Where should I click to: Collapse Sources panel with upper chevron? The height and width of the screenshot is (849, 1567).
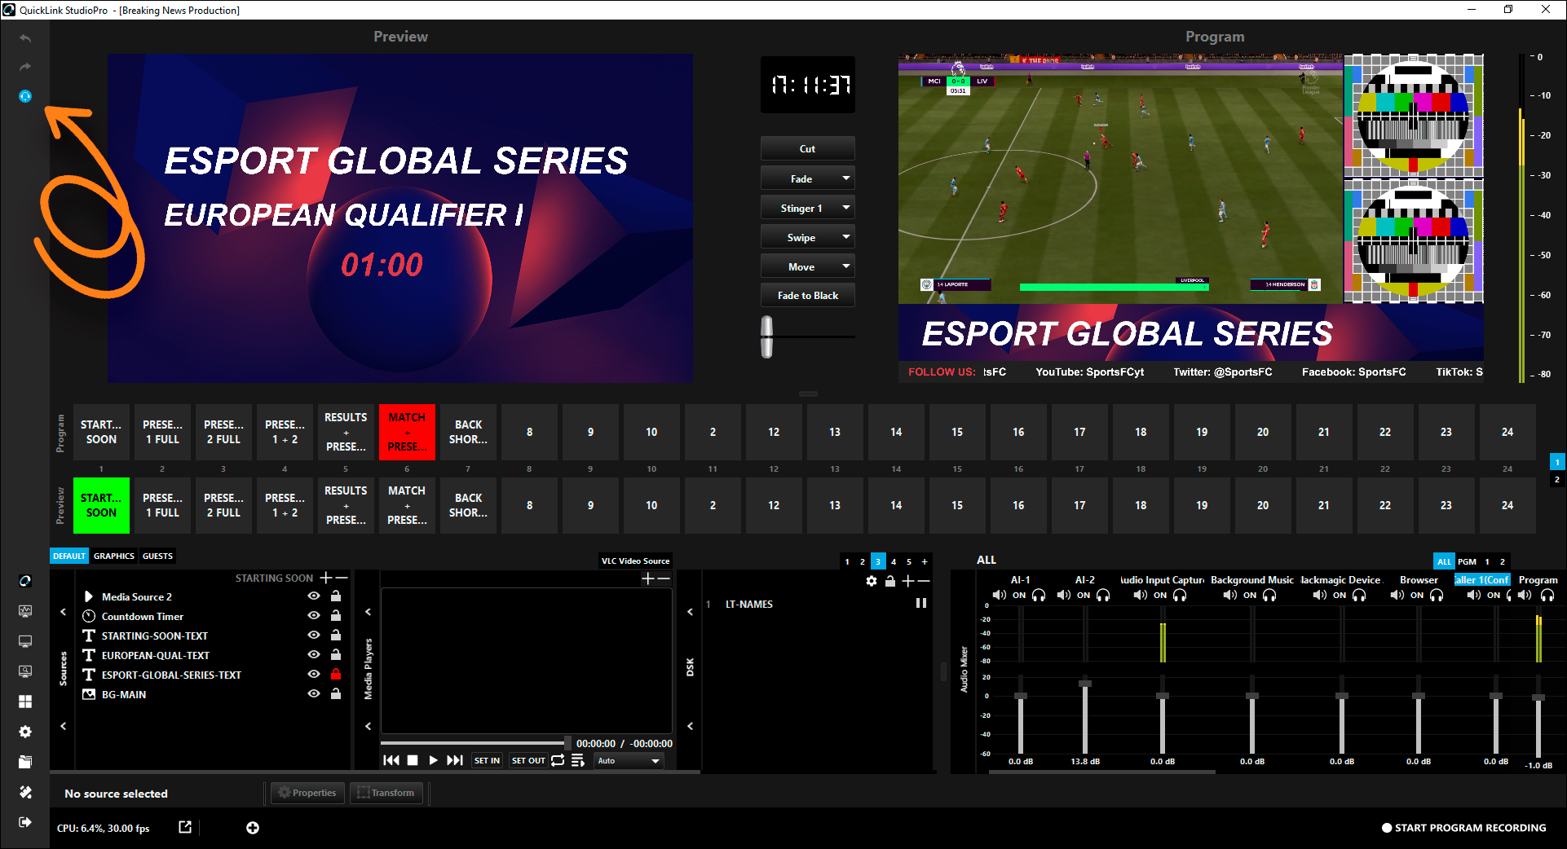[63, 612]
